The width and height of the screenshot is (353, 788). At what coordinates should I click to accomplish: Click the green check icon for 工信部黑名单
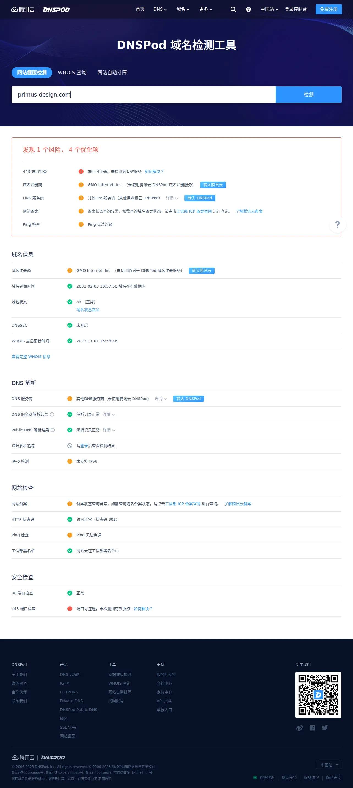(x=70, y=551)
